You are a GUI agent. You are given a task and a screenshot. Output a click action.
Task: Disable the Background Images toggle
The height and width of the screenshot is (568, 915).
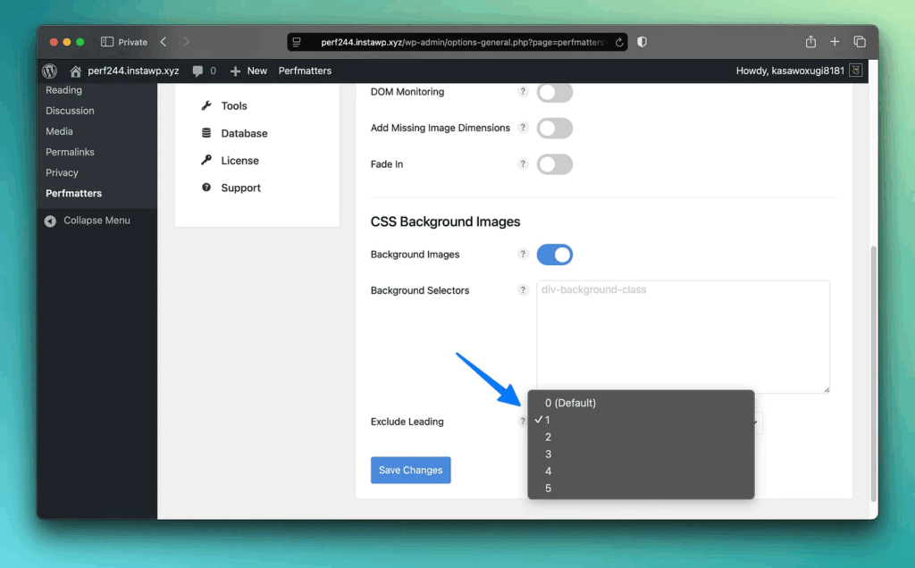[554, 255]
